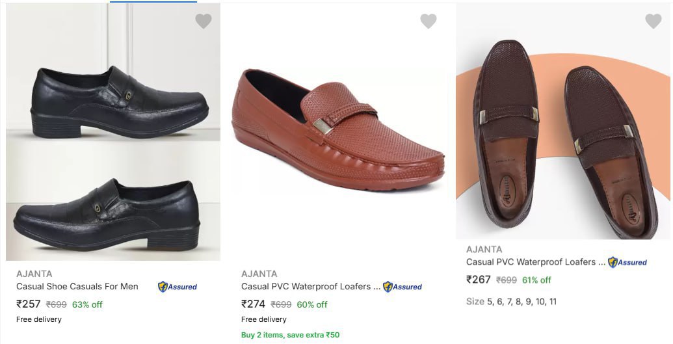Click the ₹274 loafers product title
This screenshot has height=344, width=673.
point(310,286)
